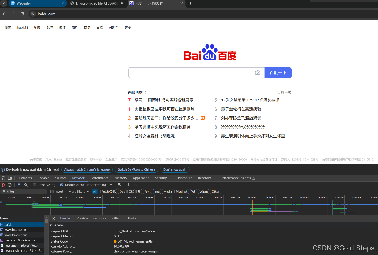The height and width of the screenshot is (255, 378).
Task: Enable Preserve log checkbox
Action: tap(34, 185)
